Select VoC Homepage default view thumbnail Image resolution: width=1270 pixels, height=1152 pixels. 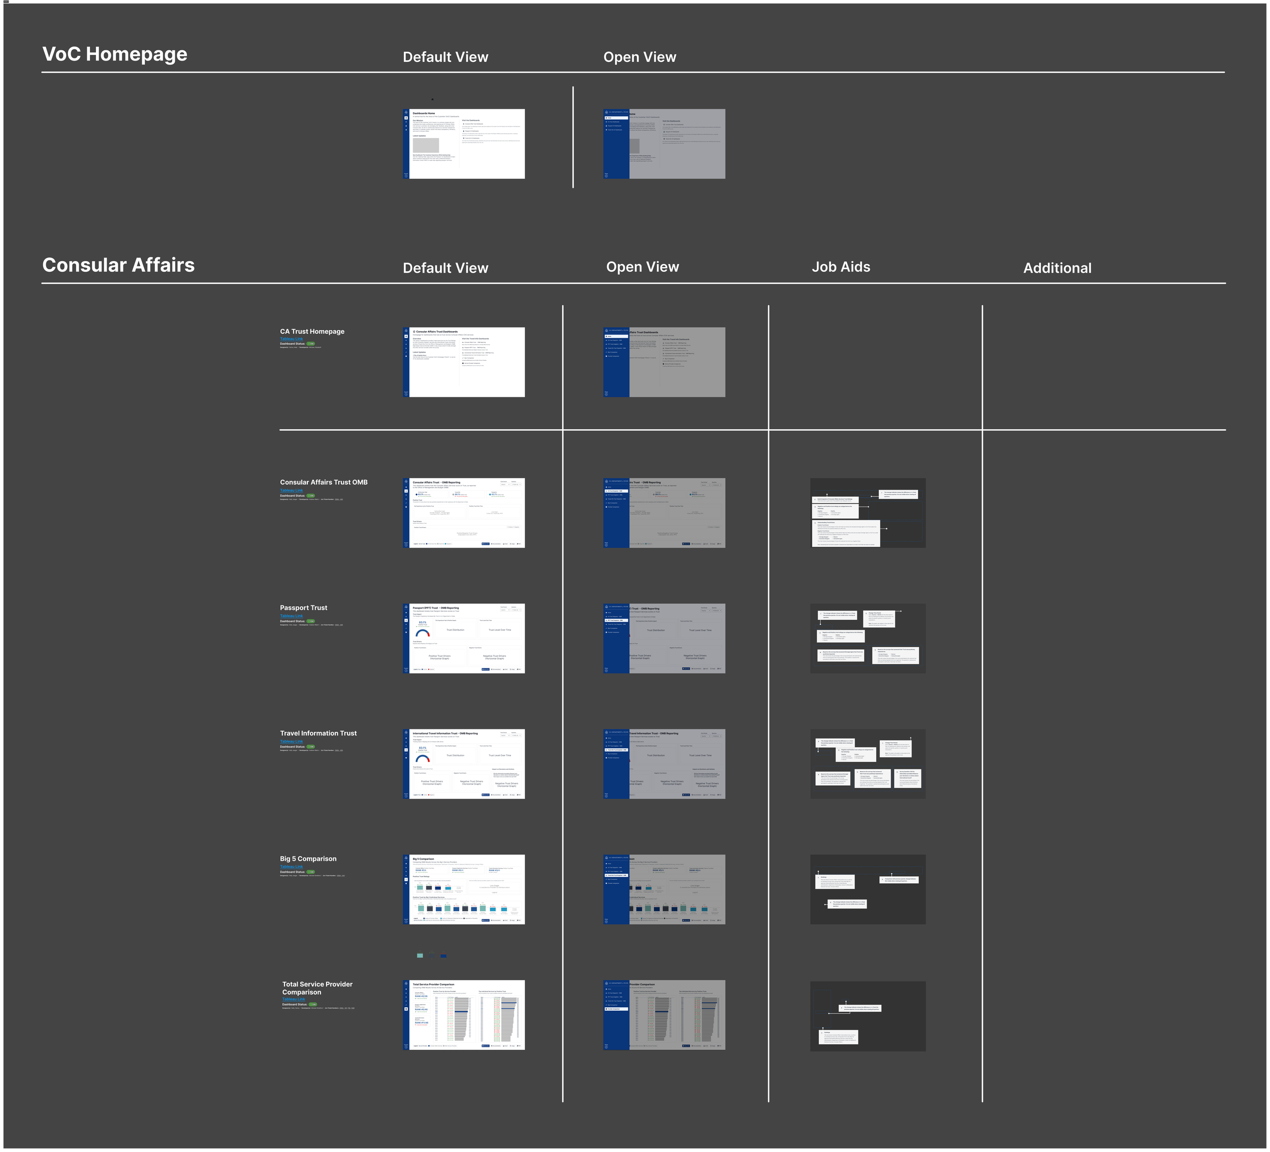464,144
